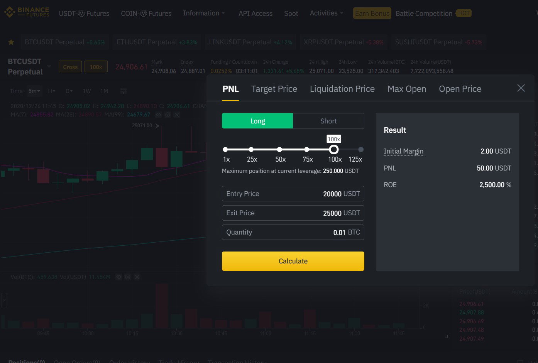Screen dimensions: 538x363
Task: Open COIN-M Futures page
Action: 146,14
